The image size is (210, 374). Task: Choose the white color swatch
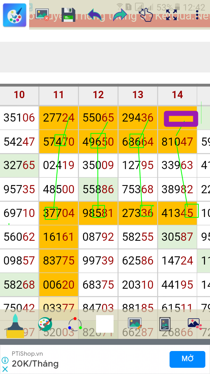105,324
